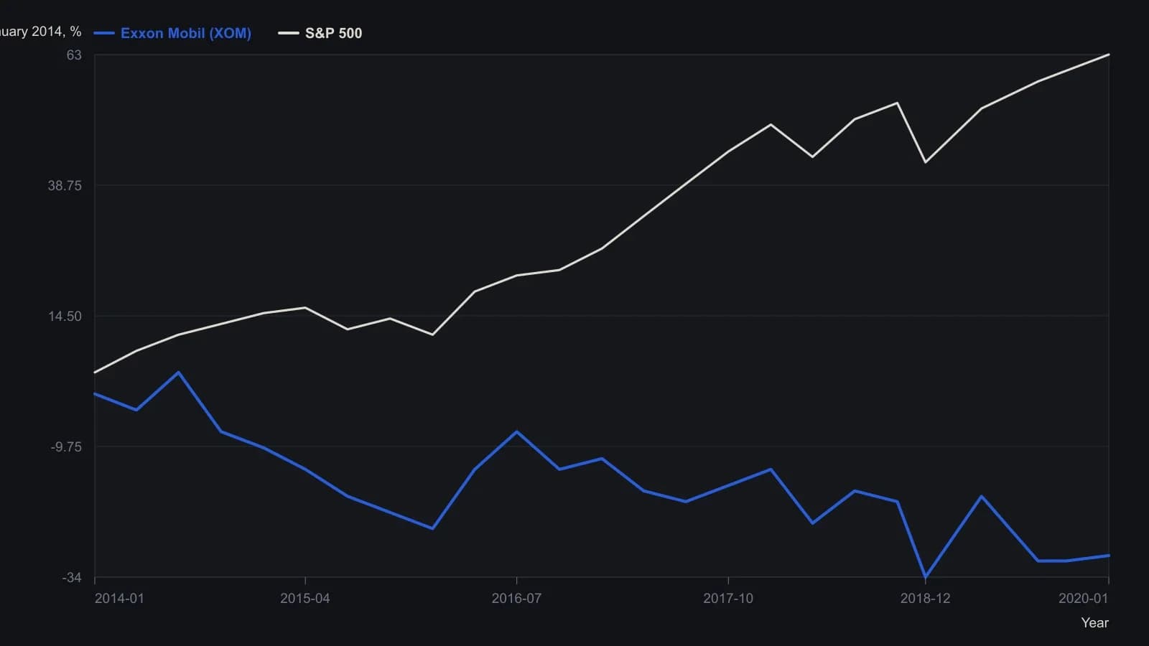Click the blue Exxon Mobil legend line swatch
This screenshot has height=646, width=1149.
click(104, 33)
